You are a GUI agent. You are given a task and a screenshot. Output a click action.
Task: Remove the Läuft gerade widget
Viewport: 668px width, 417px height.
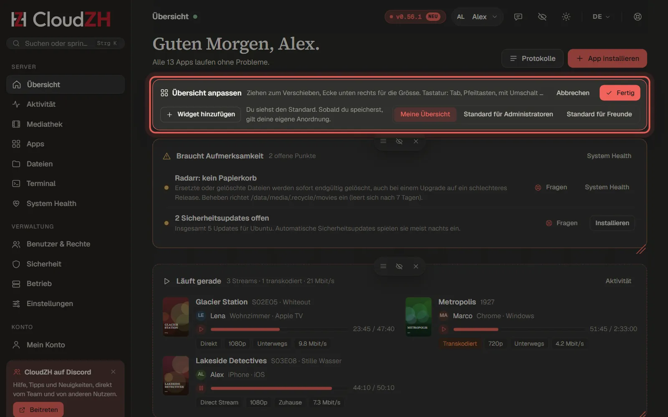[416, 266]
